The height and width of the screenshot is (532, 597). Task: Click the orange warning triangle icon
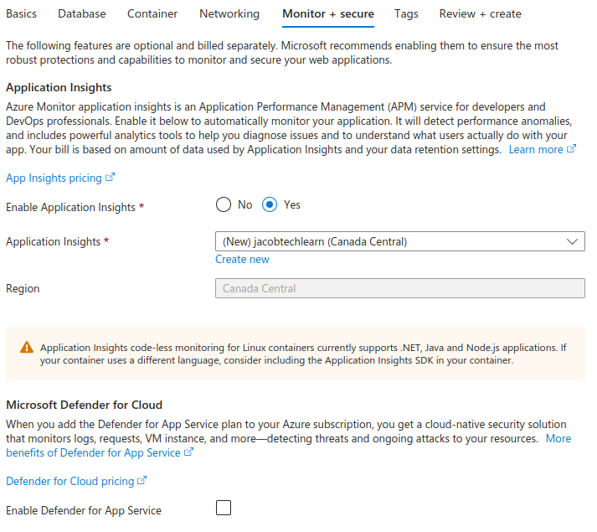tap(27, 348)
